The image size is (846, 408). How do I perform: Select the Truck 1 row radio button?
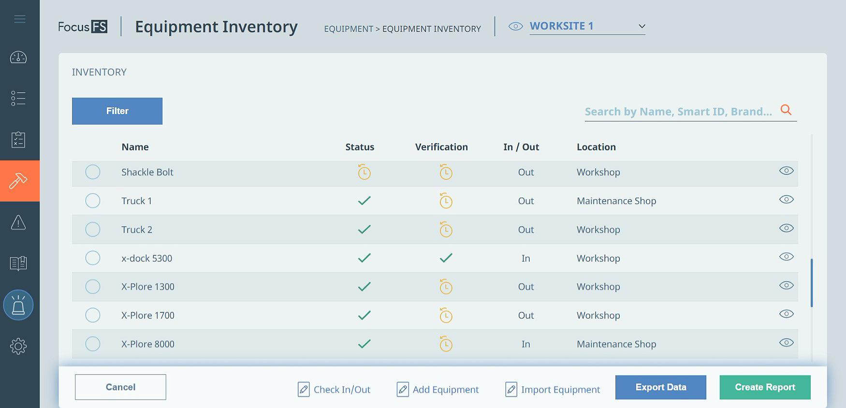coord(92,201)
